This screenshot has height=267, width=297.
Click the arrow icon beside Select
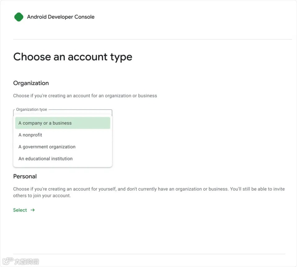point(32,210)
